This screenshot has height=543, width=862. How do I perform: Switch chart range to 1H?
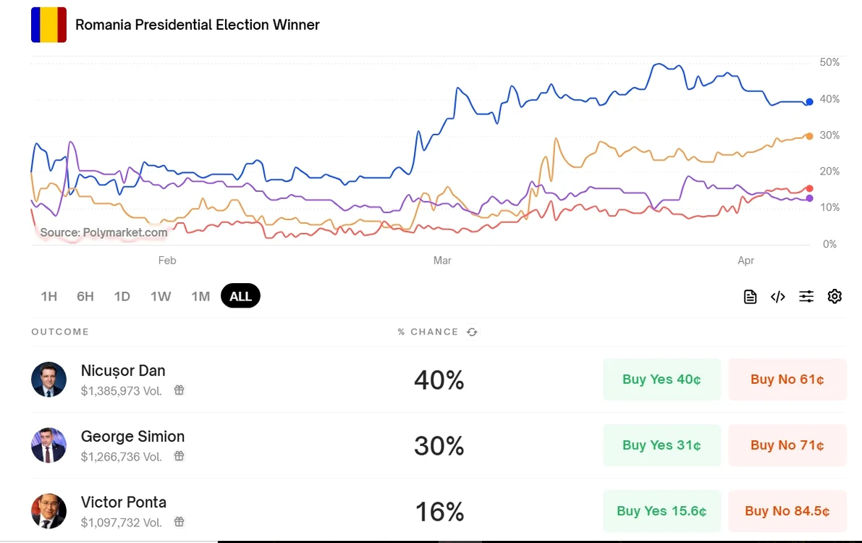tap(49, 297)
